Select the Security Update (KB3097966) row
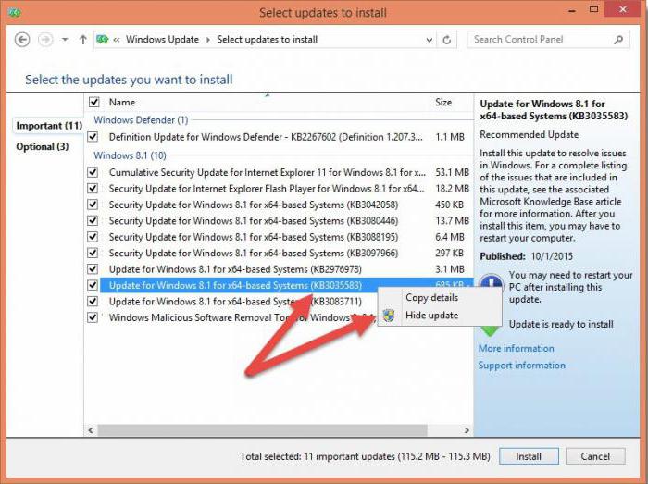648x484 pixels. click(279, 254)
